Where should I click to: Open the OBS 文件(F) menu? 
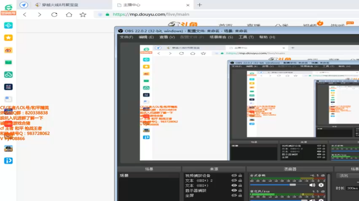coord(127,37)
